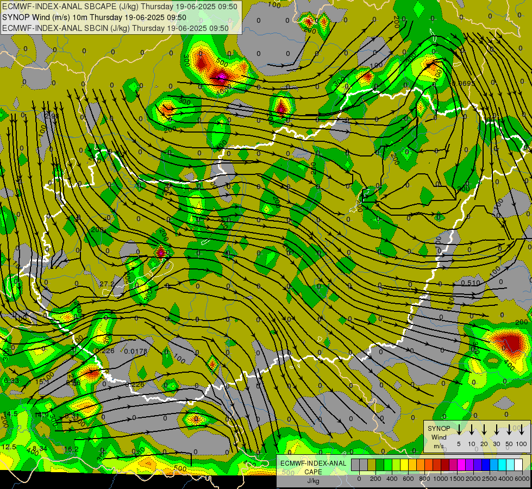Image resolution: width=532 pixels, height=489 pixels.
Task: Click the 27.2 value on the map
Action: tap(107, 284)
